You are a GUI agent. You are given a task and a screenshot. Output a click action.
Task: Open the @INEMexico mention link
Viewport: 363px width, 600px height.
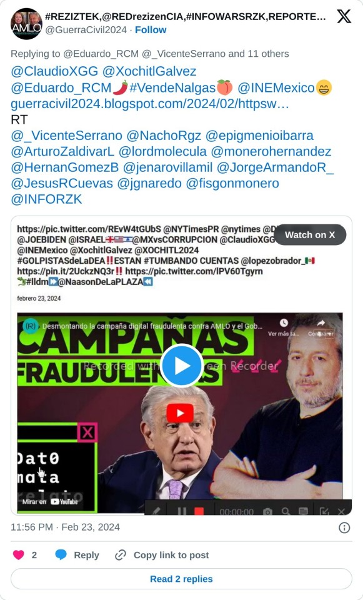coord(276,87)
